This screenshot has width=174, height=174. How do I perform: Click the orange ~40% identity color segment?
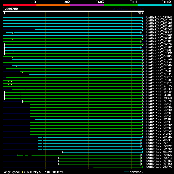tap(53, 5)
